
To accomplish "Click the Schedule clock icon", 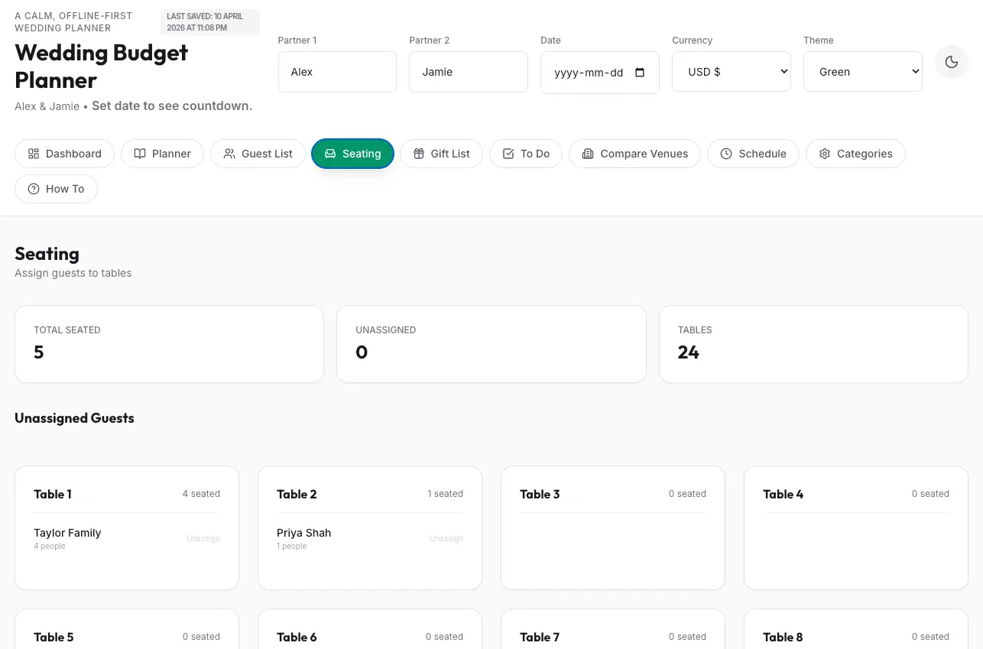I will tap(726, 154).
